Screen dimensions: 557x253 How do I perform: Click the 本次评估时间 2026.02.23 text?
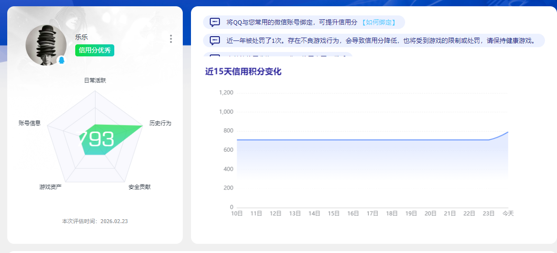pyautogui.click(x=95, y=221)
